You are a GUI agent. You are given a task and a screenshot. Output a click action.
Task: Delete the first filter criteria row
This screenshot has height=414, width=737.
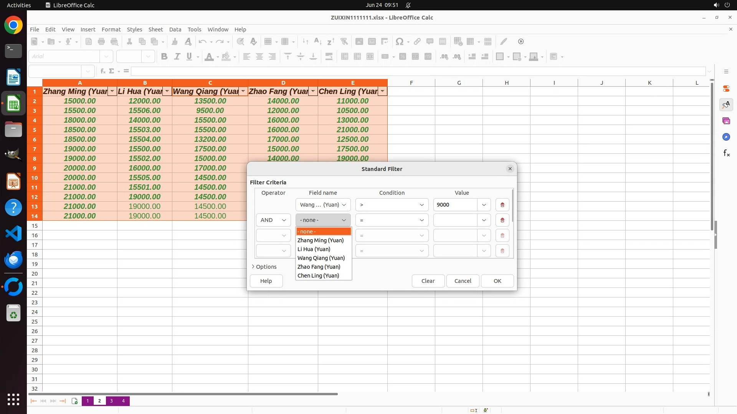tap(502, 205)
